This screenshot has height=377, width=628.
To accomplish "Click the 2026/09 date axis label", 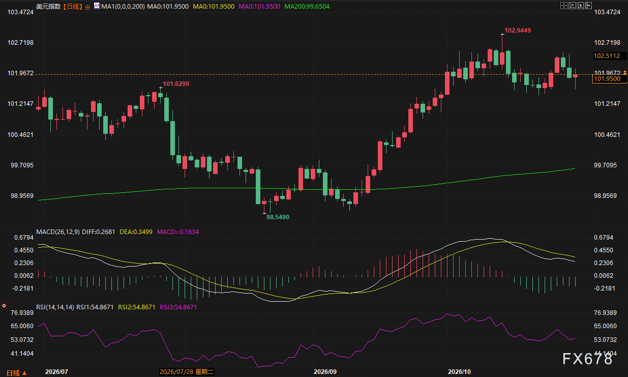I will (326, 372).
